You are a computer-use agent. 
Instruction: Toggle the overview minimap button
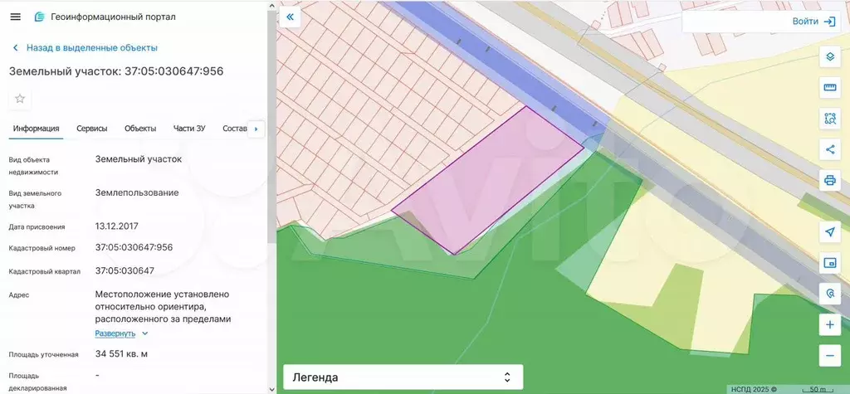coord(828,263)
